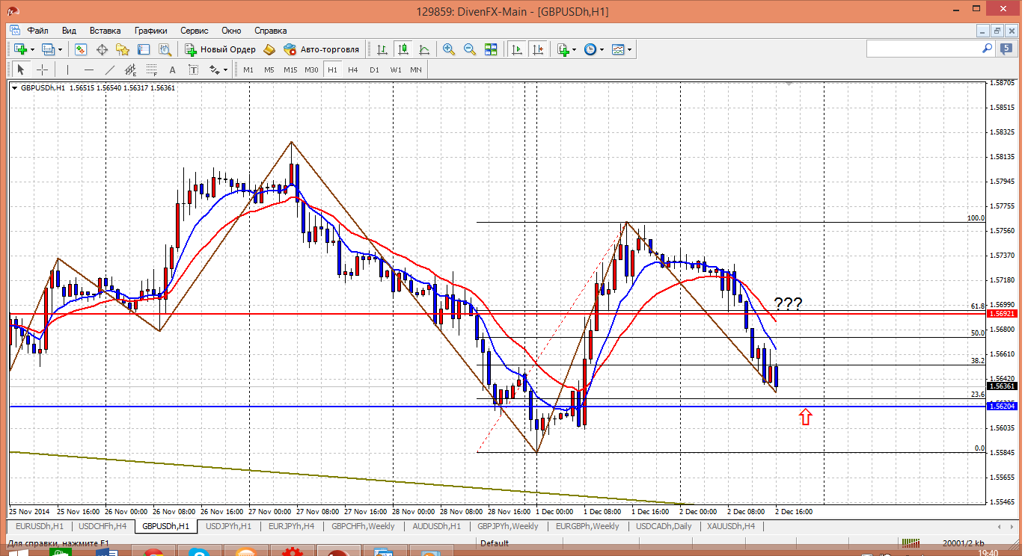
Task: Open the Indicators list dropdown
Action: point(575,49)
